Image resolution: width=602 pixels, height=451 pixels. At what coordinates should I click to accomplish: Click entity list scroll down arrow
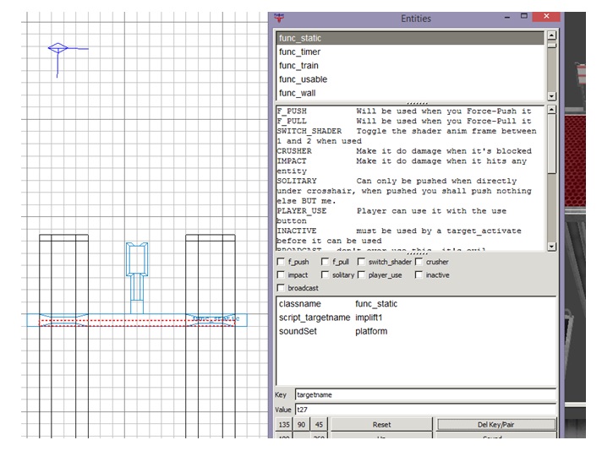tap(551, 96)
